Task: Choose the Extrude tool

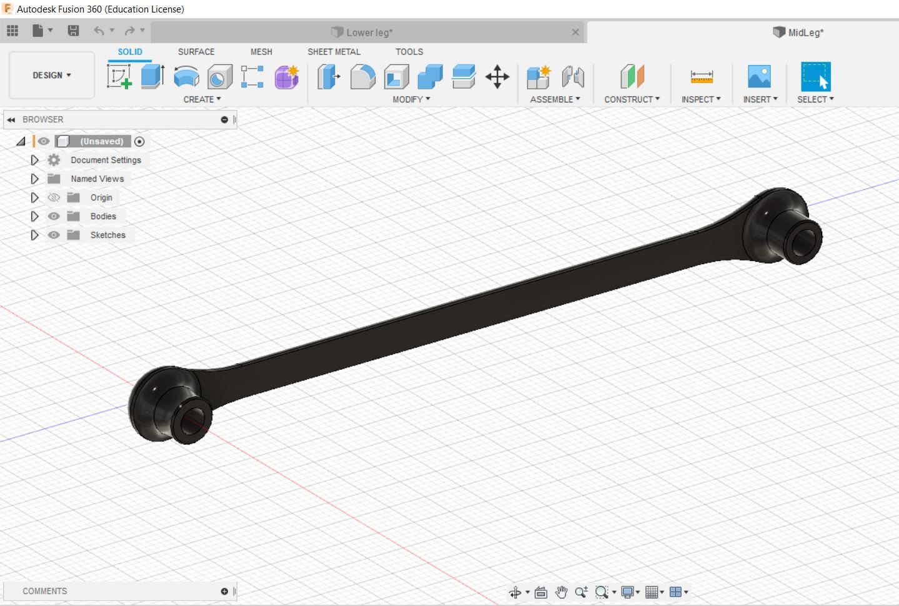Action: (152, 77)
